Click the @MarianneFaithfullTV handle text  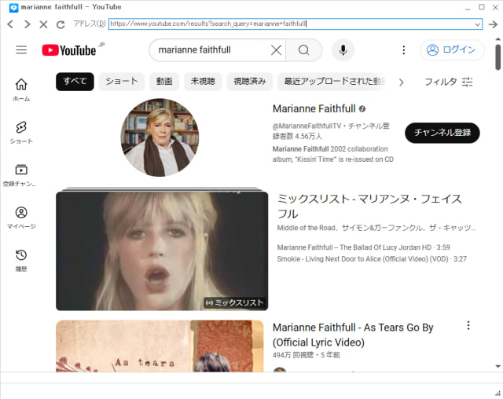pos(307,126)
